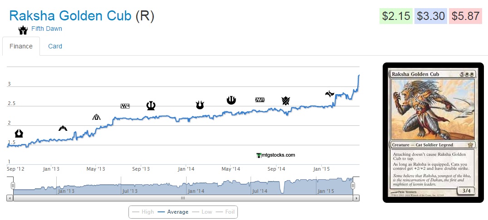488x220 pixels.
Task: Click the Born of the Gods set symbol
Action: (x=200, y=105)
